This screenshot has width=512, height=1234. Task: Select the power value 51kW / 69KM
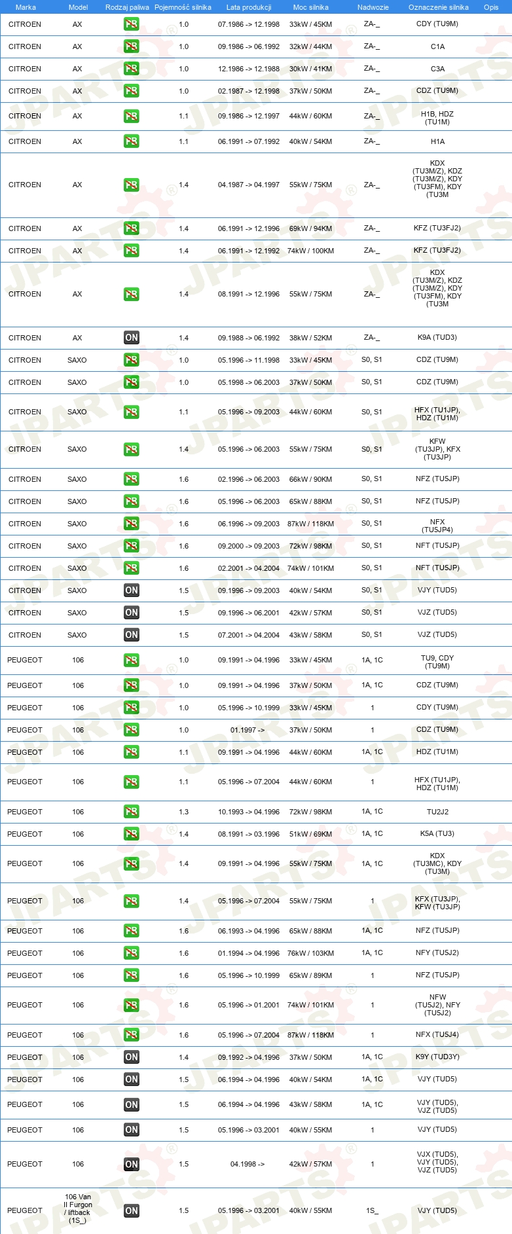pos(311,834)
